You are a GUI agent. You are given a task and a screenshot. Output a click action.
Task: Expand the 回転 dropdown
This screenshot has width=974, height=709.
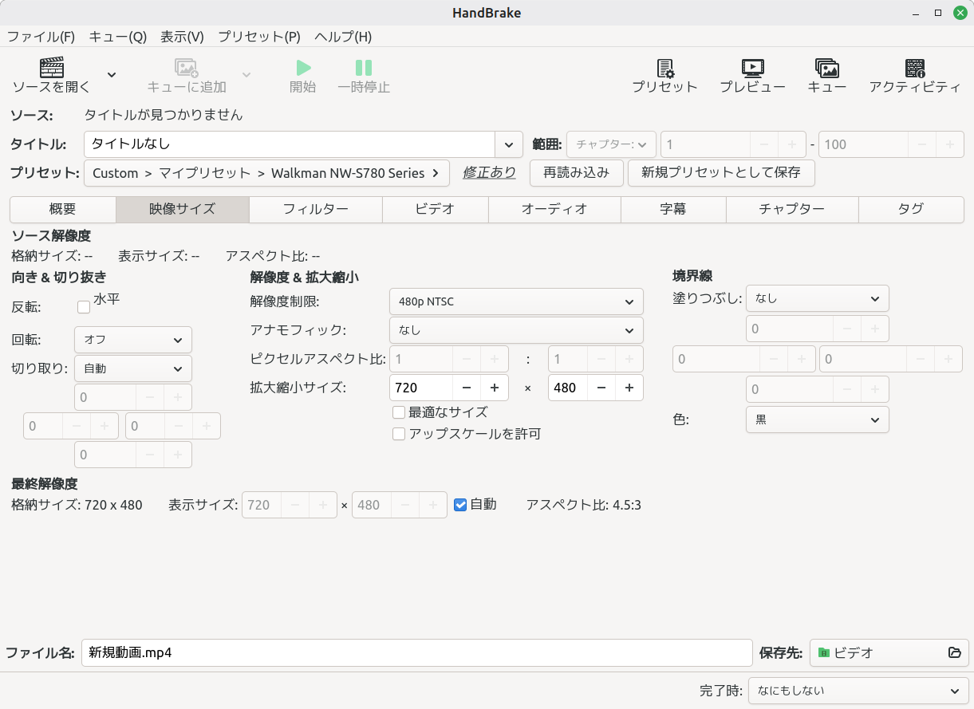click(132, 340)
